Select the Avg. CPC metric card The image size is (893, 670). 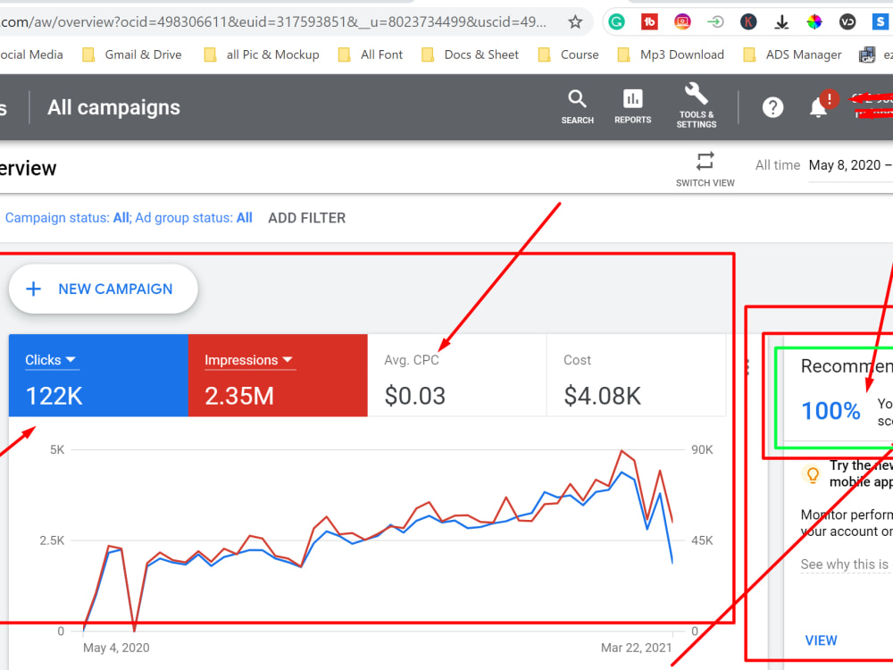(x=456, y=375)
